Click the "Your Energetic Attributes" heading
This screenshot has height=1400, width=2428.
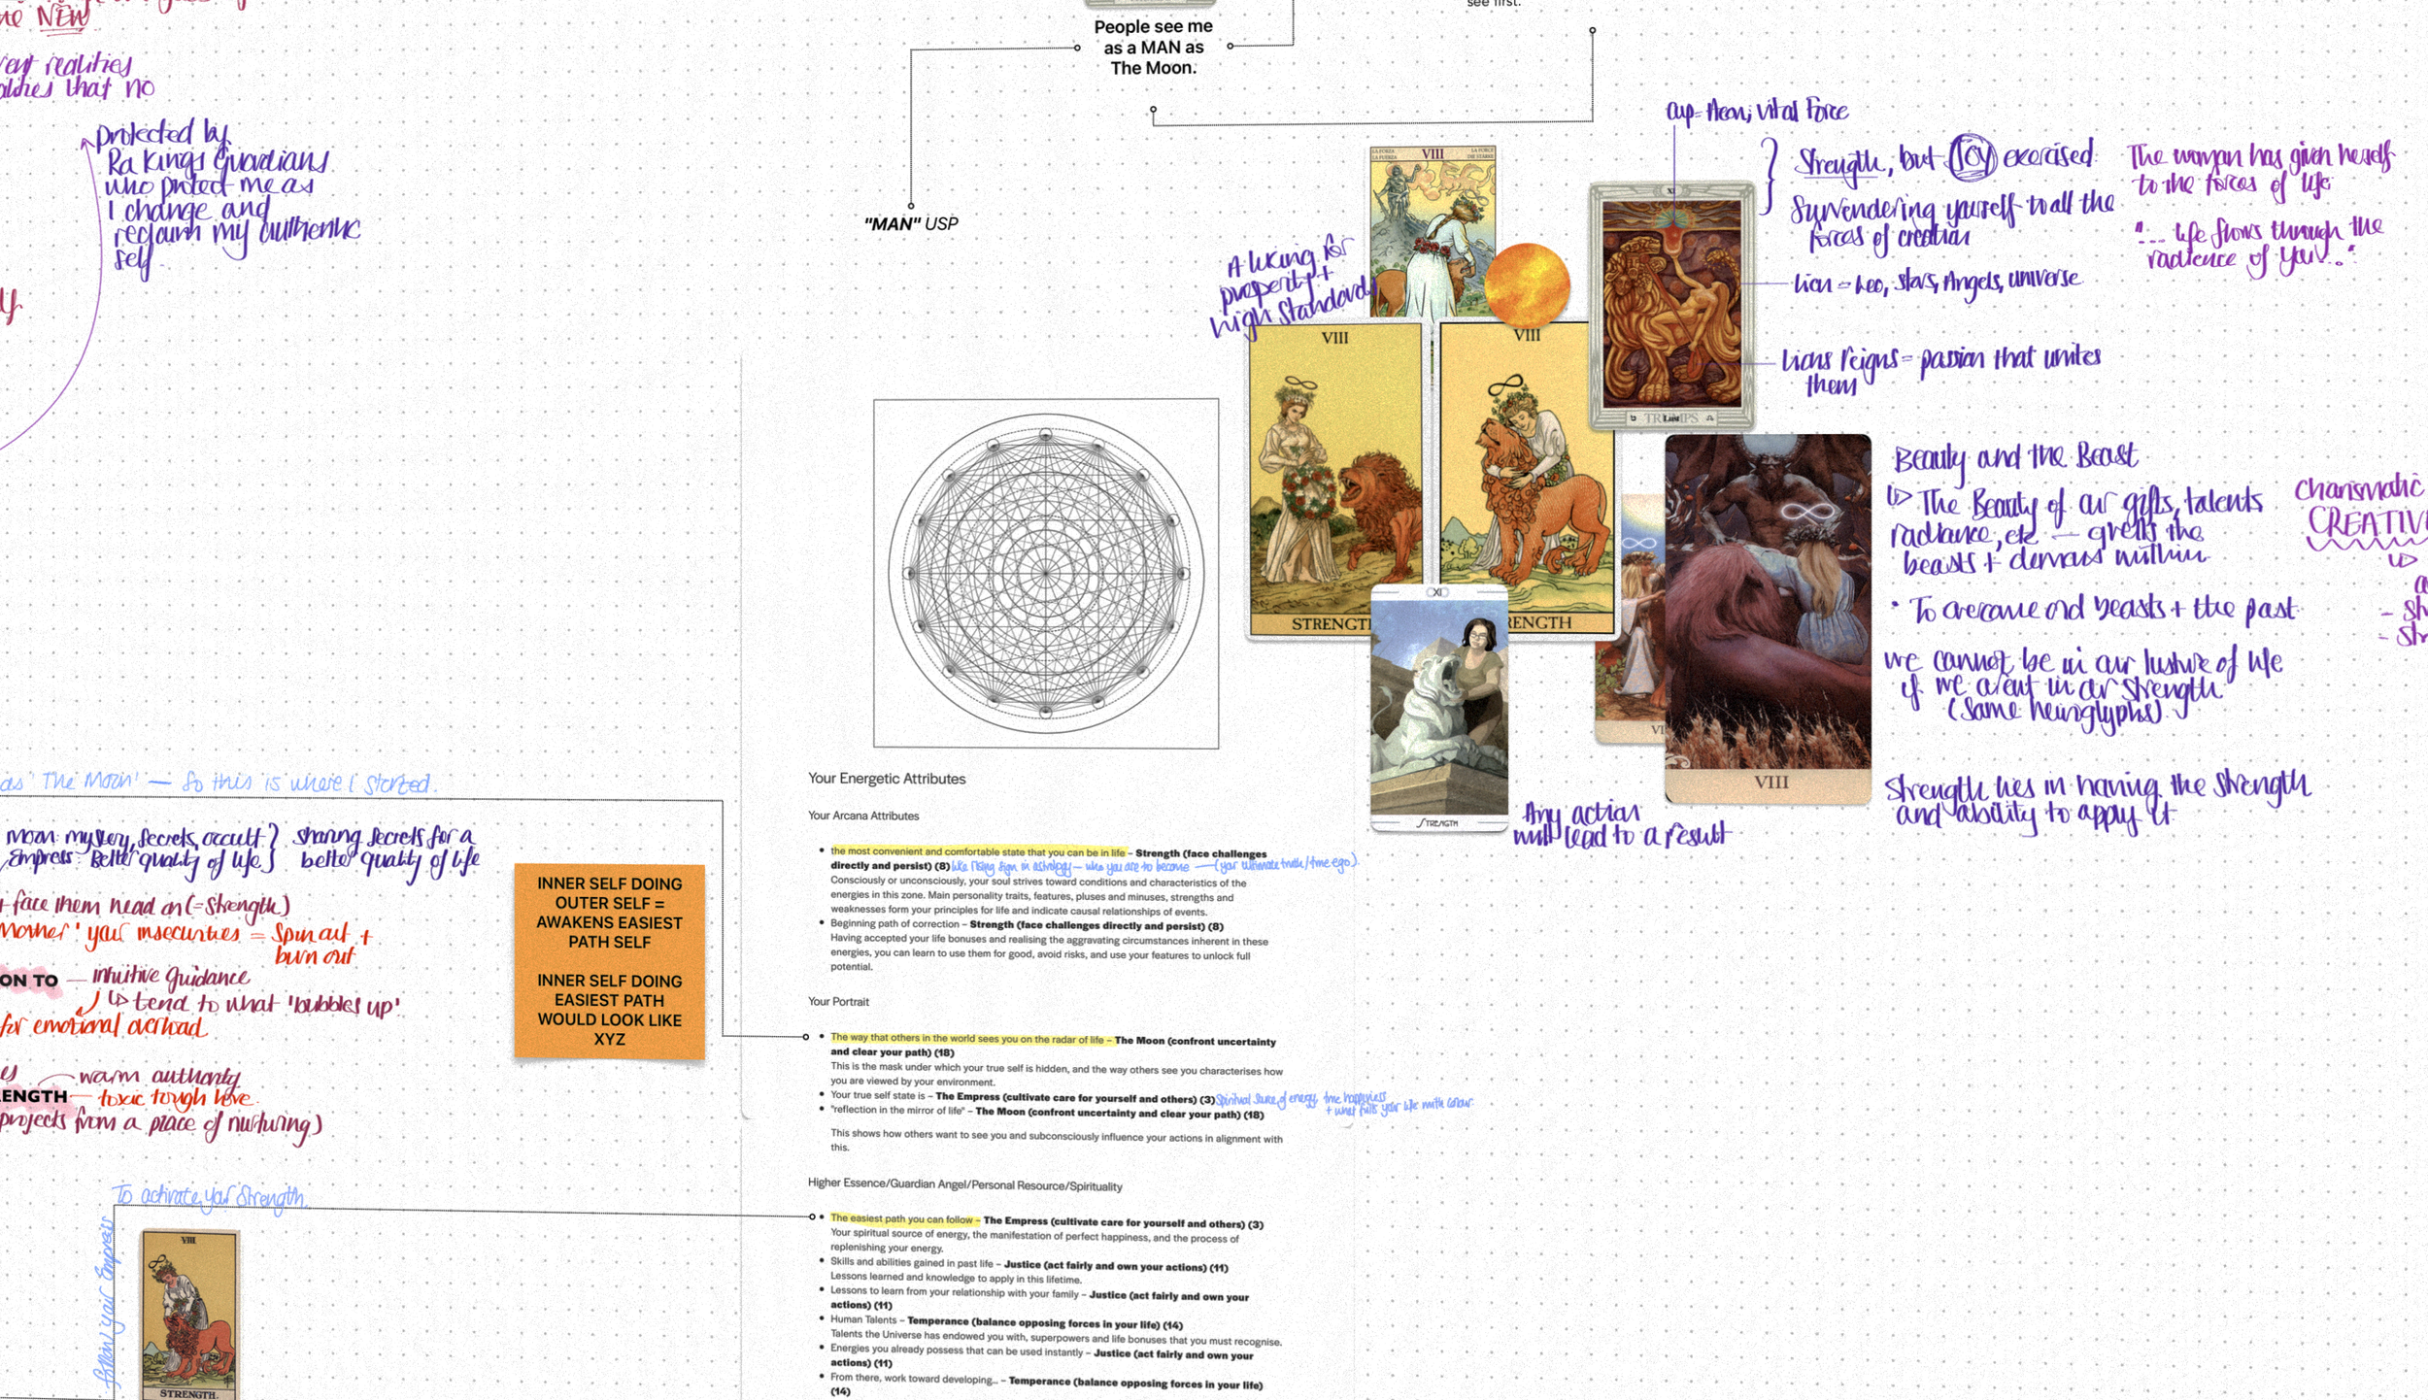(886, 779)
